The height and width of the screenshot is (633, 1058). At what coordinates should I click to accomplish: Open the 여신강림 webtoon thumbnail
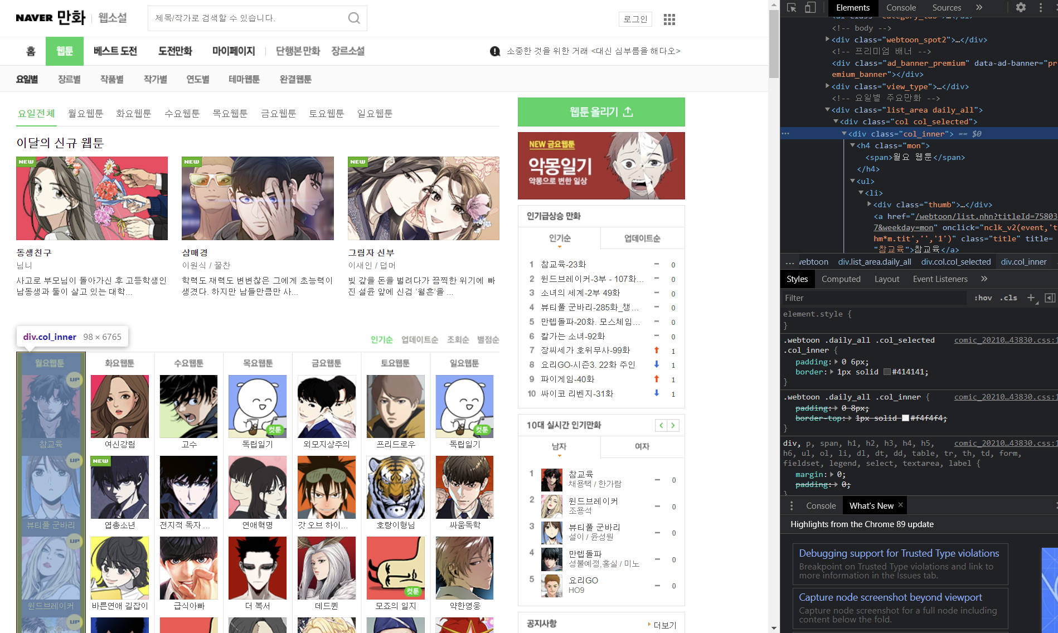[x=120, y=406]
